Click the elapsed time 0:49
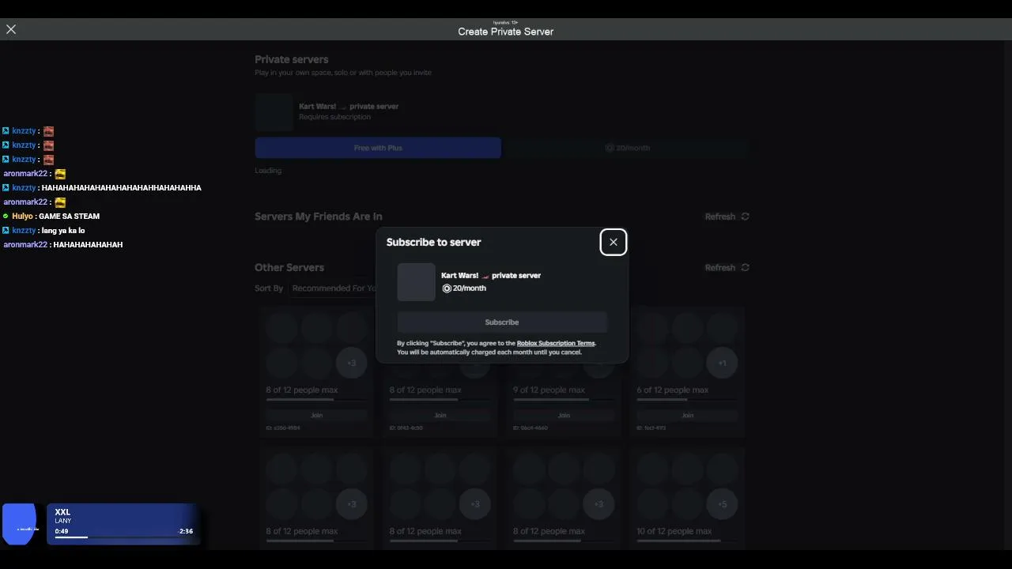The width and height of the screenshot is (1012, 569). point(62,531)
